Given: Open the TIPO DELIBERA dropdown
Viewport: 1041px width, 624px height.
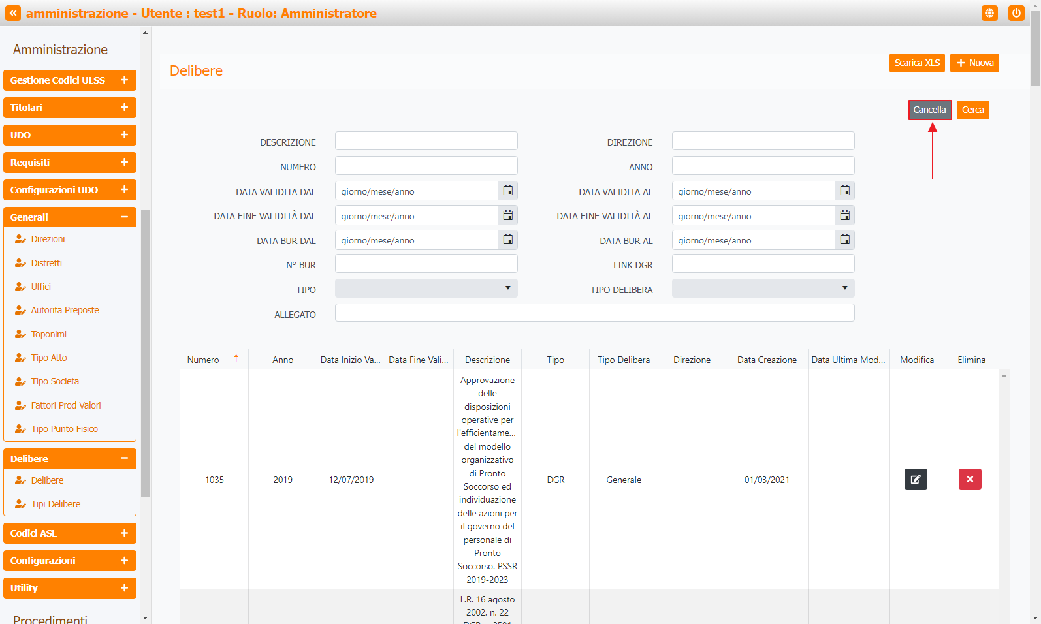Looking at the screenshot, I should [763, 289].
